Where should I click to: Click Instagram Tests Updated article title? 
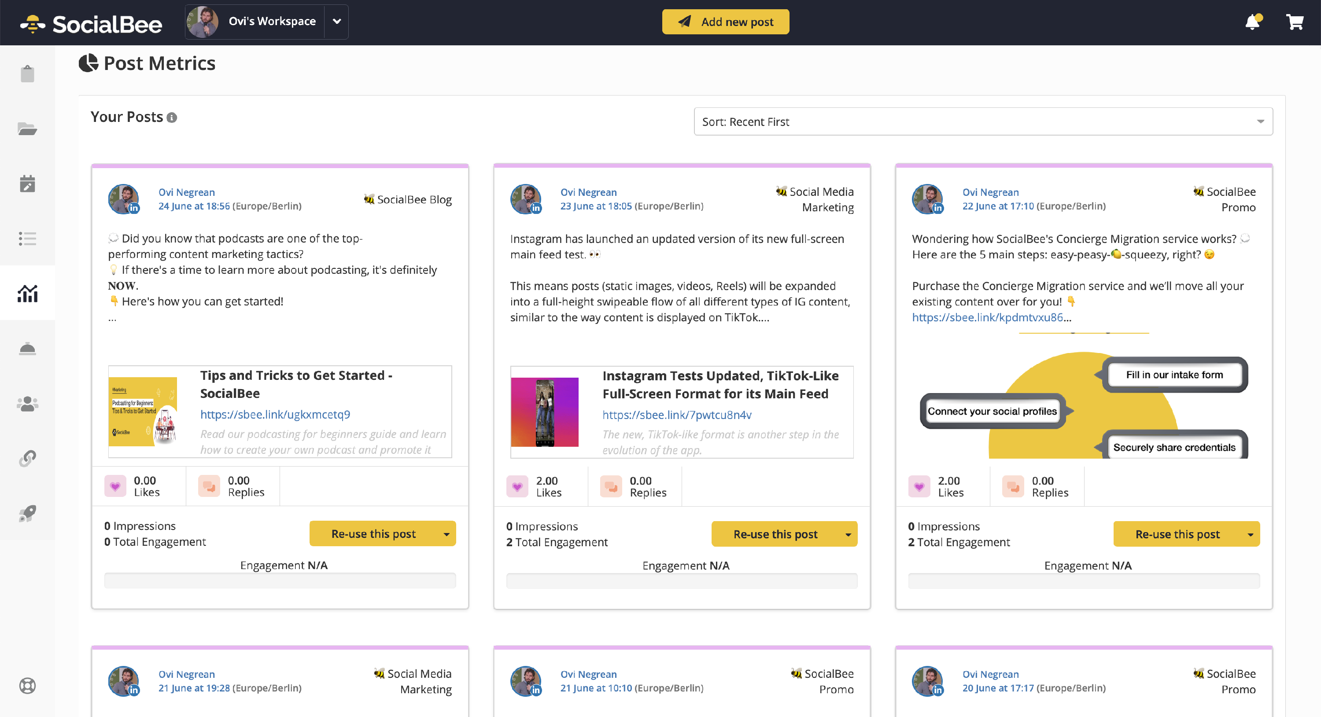[720, 385]
